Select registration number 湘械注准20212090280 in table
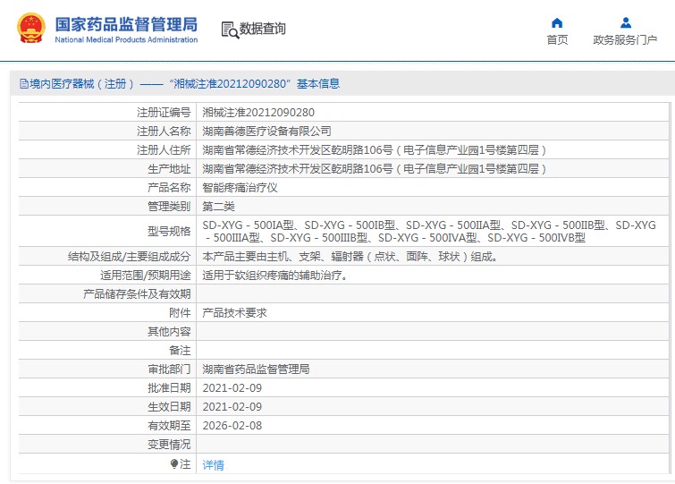 (258, 113)
